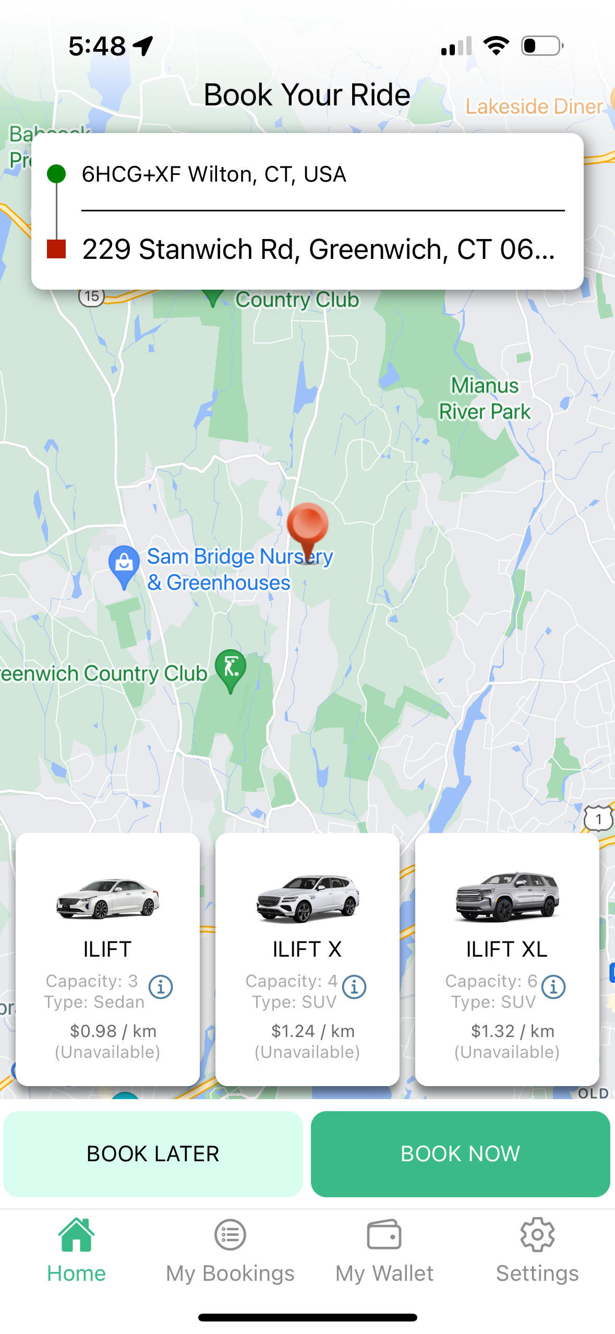Open the My Bookings tab
The height and width of the screenshot is (1334, 615).
230,1251
